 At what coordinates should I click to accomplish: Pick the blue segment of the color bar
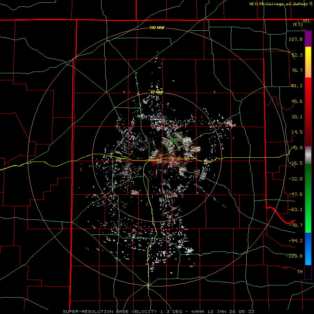308,249
